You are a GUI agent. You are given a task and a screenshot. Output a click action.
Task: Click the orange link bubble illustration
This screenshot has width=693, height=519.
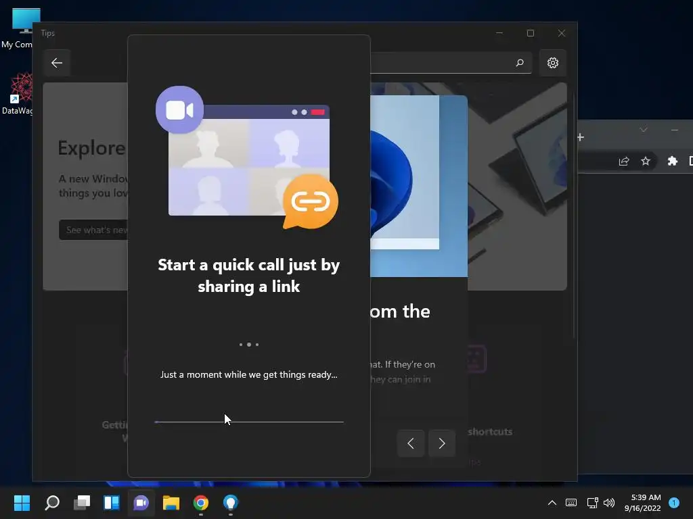(310, 201)
